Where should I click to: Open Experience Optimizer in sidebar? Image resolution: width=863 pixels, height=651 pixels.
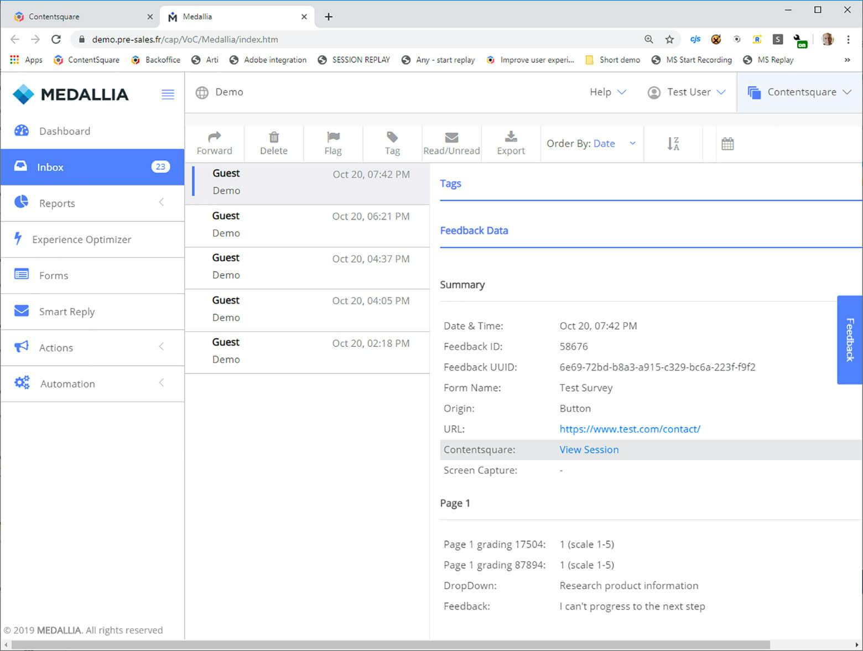[92, 239]
